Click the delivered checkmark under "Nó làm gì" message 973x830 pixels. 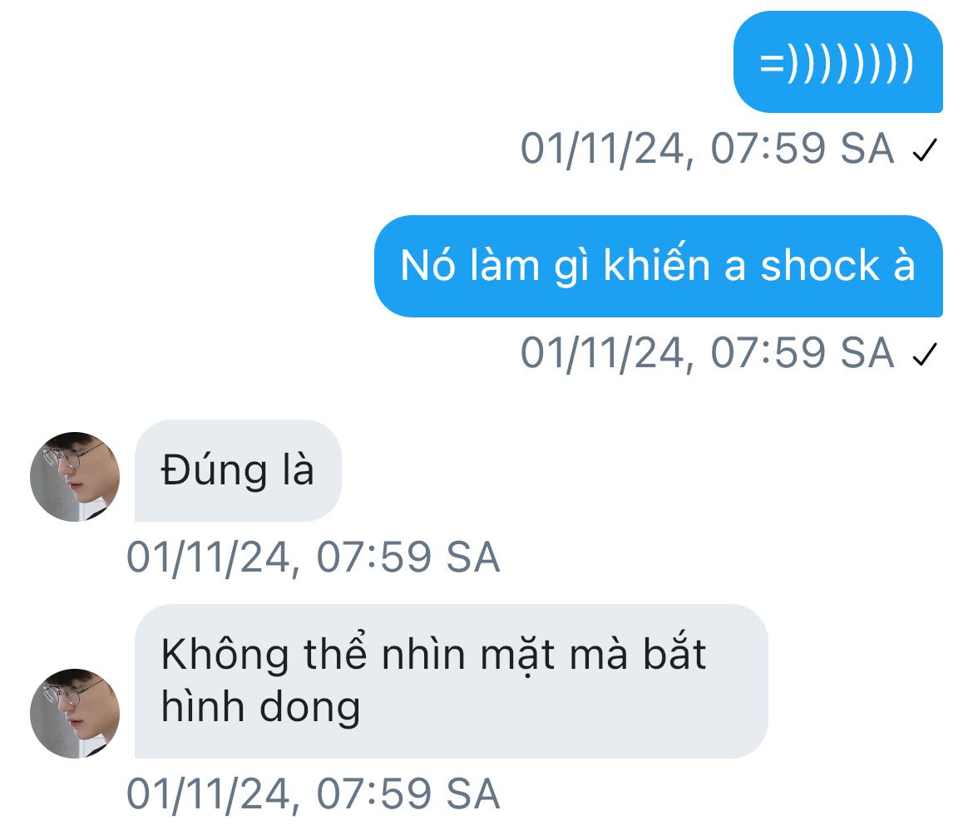coord(925,355)
